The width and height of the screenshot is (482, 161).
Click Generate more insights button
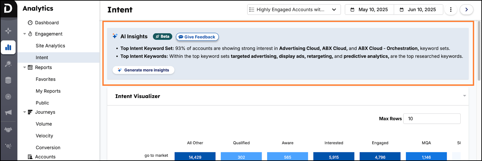click(143, 70)
